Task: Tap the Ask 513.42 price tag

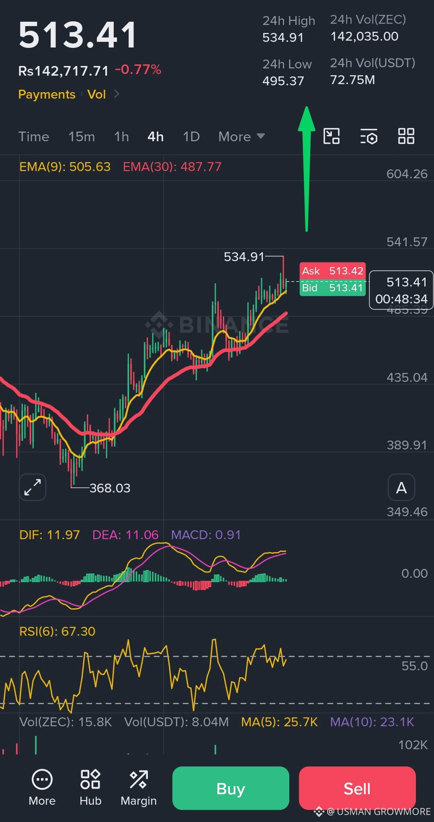Action: coord(333,271)
